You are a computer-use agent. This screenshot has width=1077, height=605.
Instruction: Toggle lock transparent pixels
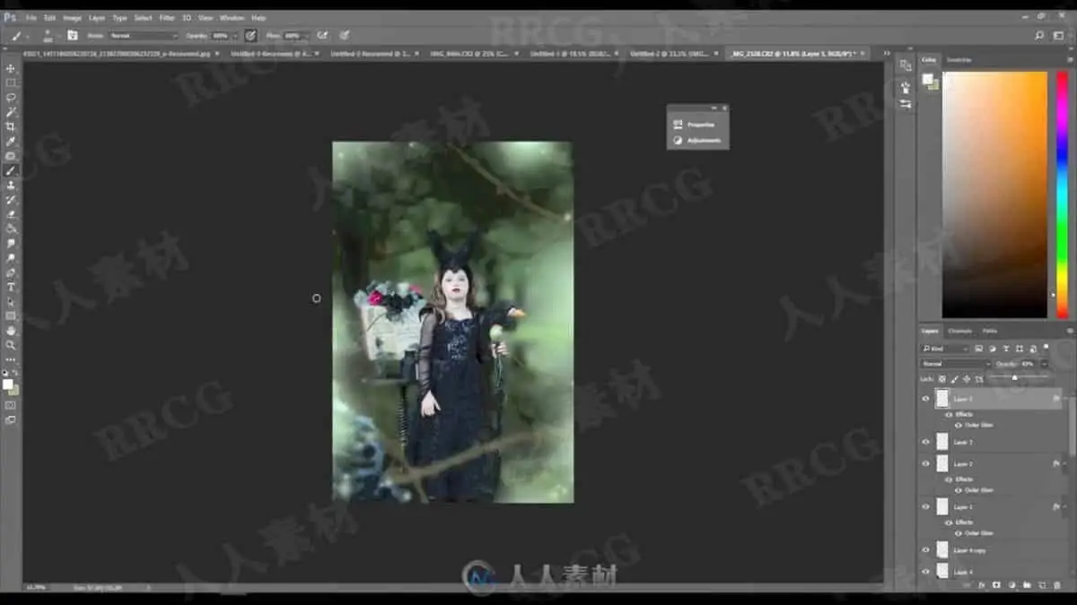pos(942,379)
